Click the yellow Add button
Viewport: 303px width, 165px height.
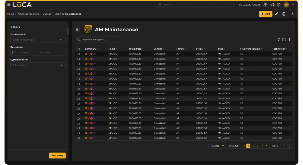click(x=265, y=14)
